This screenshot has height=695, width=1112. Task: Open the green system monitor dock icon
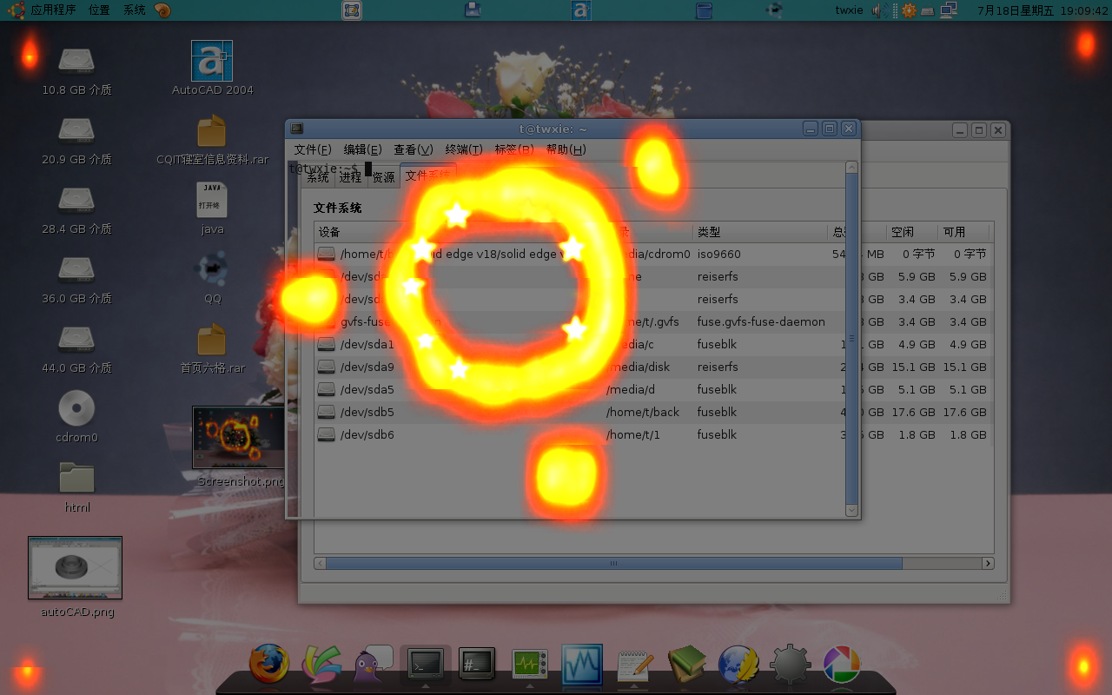tap(530, 665)
